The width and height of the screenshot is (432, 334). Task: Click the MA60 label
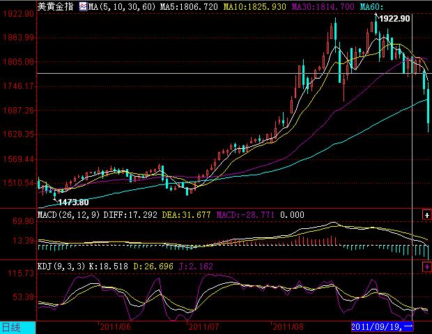pos(372,6)
